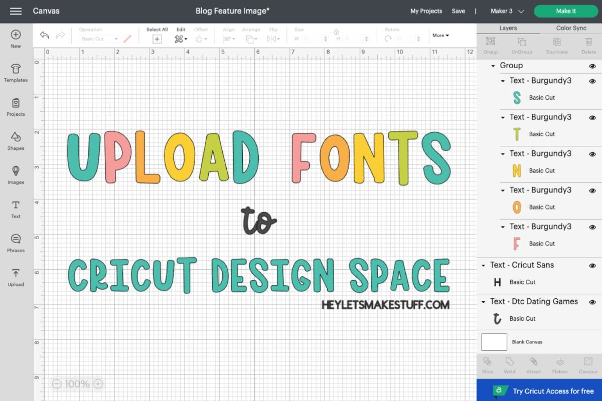Hide the Dtc Dating Games layer
Screen dimensions: 602x401
pyautogui.click(x=592, y=302)
